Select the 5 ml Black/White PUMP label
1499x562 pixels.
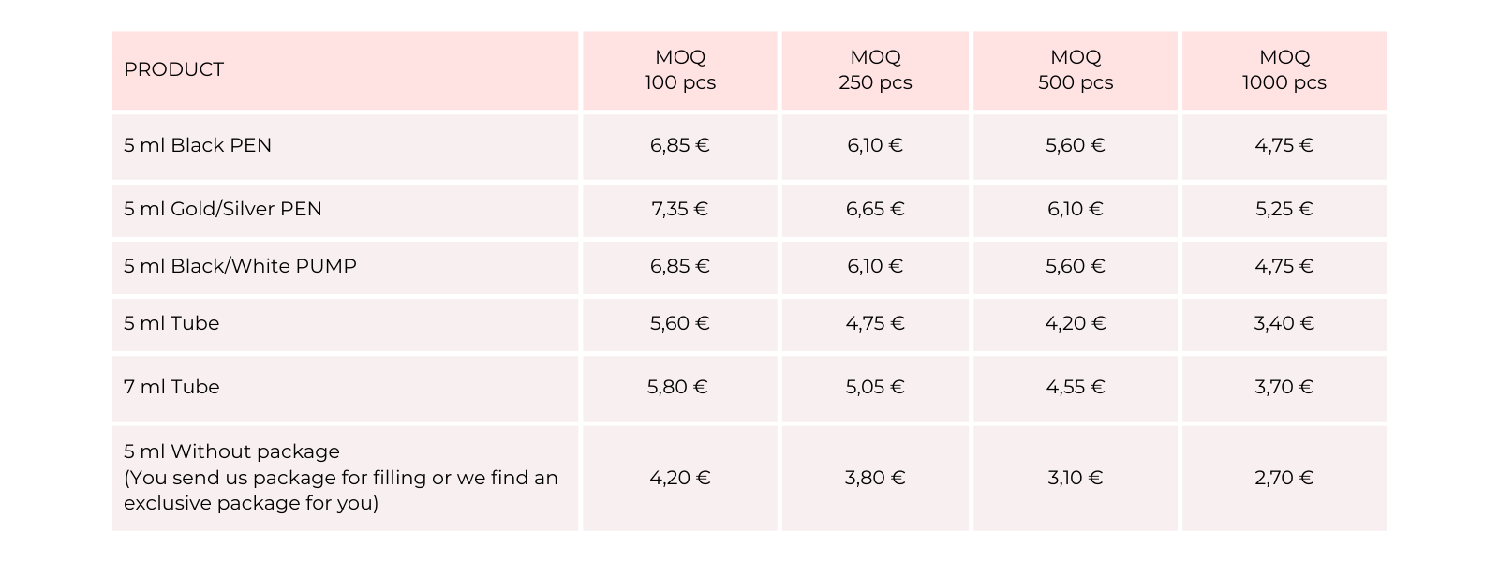240,266
